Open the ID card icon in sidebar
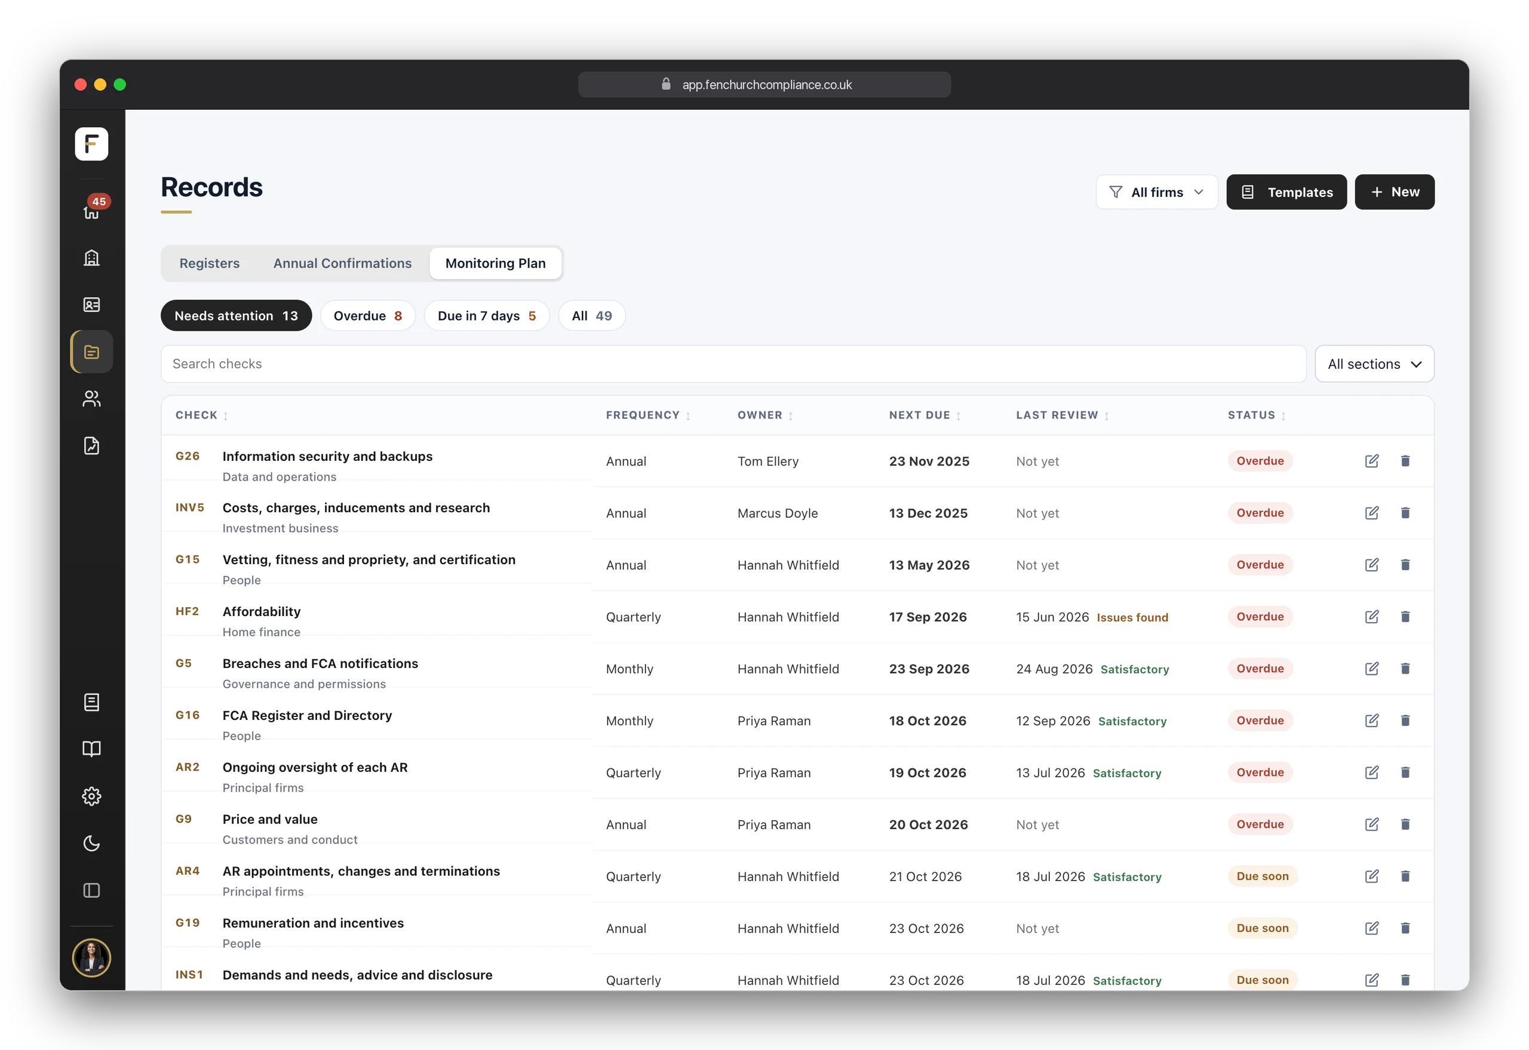The height and width of the screenshot is (1050, 1529). (x=91, y=304)
